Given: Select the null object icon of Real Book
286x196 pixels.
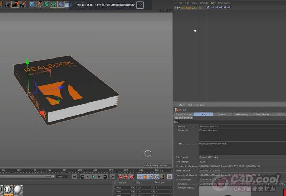Looking at the screenshot, I should (x=178, y=8).
